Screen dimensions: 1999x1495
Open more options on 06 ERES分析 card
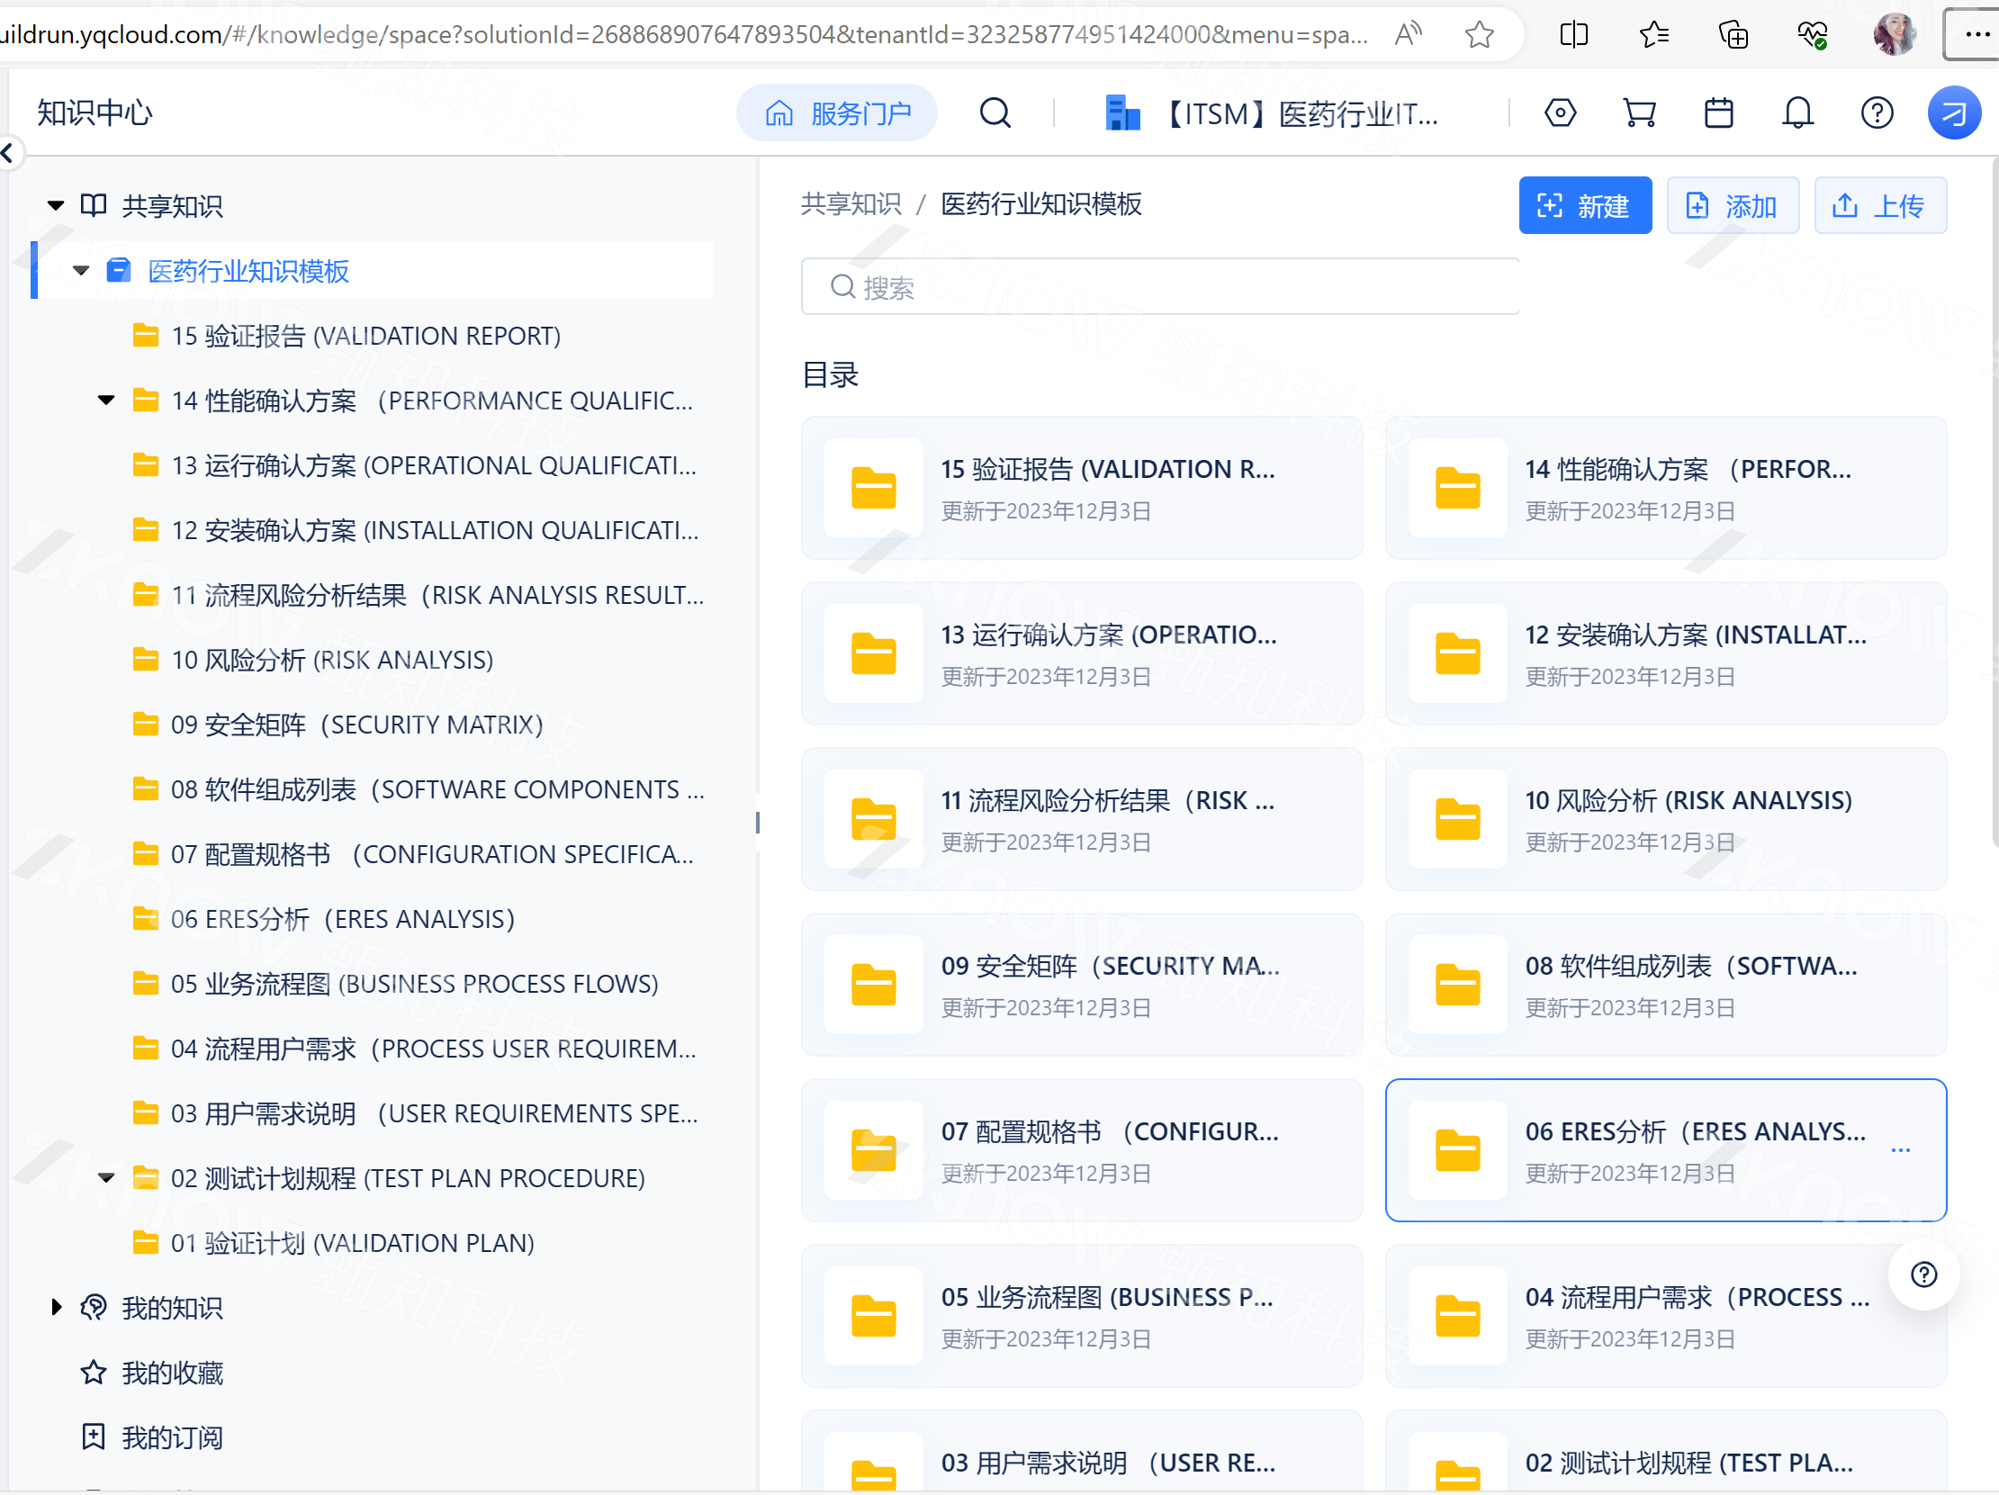[1900, 1149]
